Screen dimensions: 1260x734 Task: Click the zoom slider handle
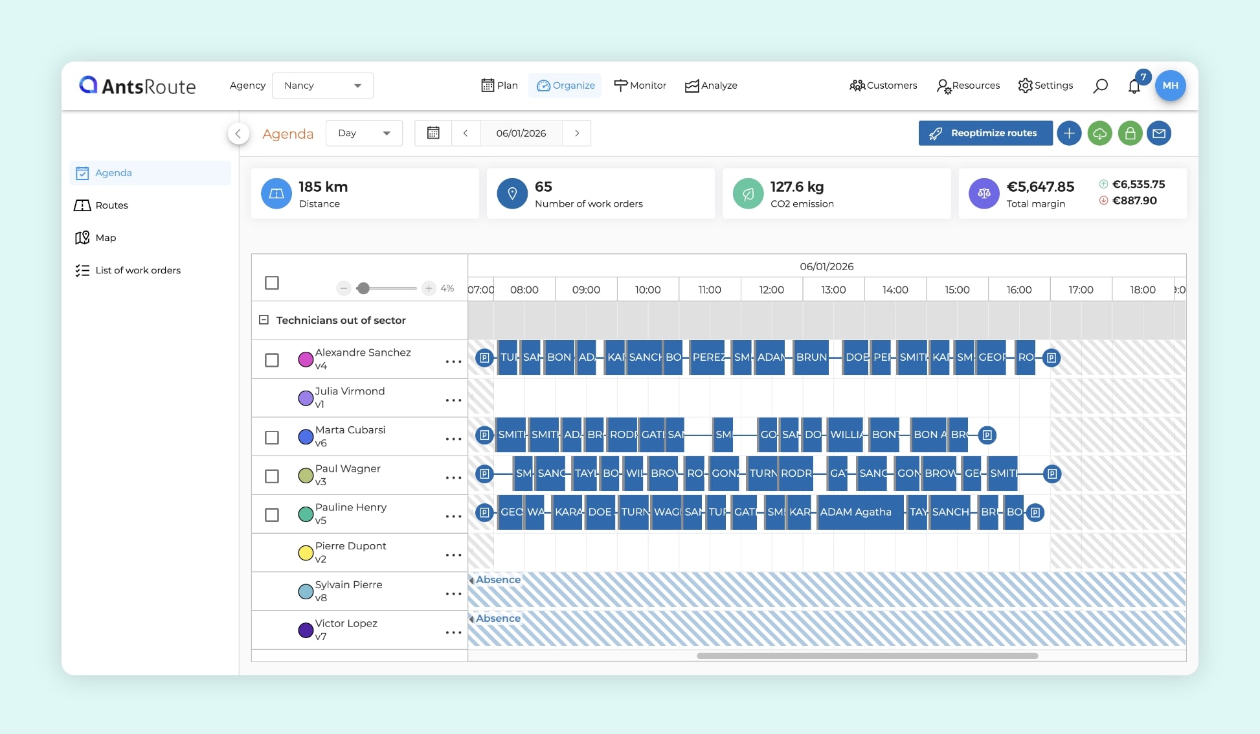coord(363,288)
